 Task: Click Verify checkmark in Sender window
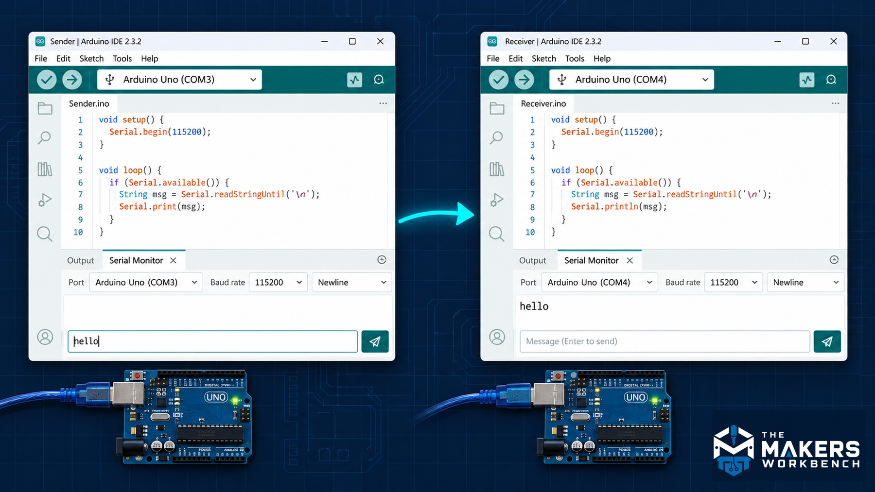coord(47,80)
